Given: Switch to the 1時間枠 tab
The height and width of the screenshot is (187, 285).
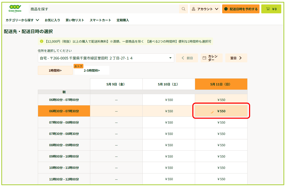Looking at the screenshot, I should pyautogui.click(x=55, y=70).
